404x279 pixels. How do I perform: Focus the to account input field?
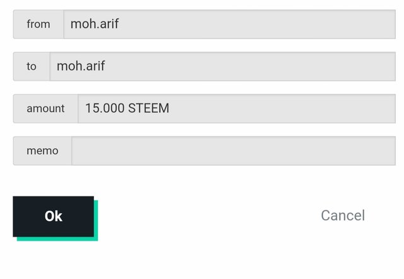point(222,66)
